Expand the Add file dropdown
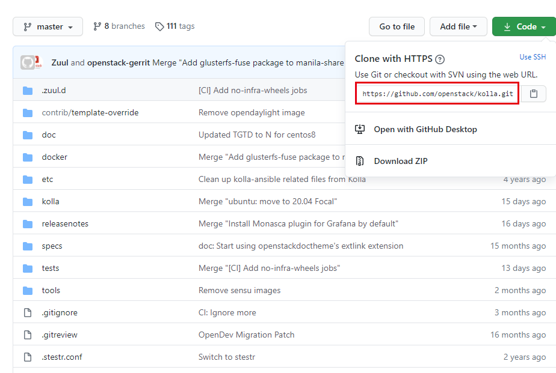Viewport: 556px width, 373px height. [459, 26]
